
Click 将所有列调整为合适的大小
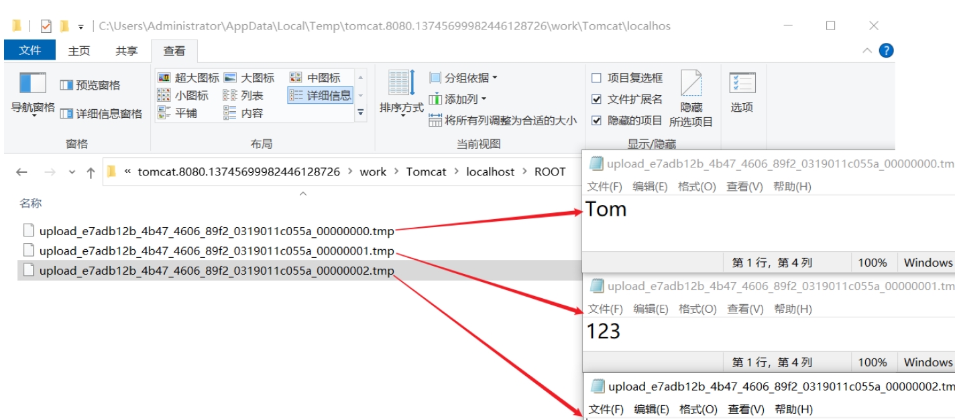[503, 121]
